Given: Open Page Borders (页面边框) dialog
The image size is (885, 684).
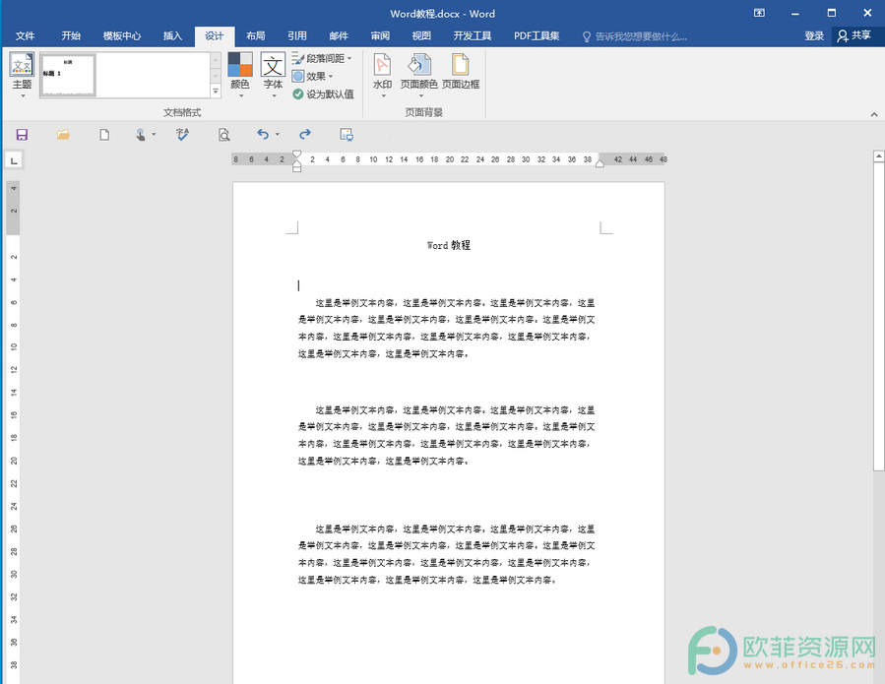Looking at the screenshot, I should [x=461, y=72].
